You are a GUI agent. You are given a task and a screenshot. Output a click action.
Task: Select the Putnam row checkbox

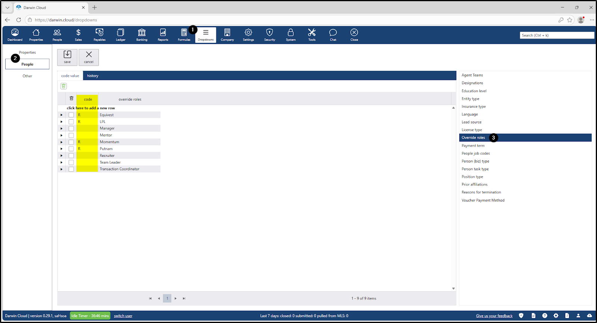pos(71,149)
